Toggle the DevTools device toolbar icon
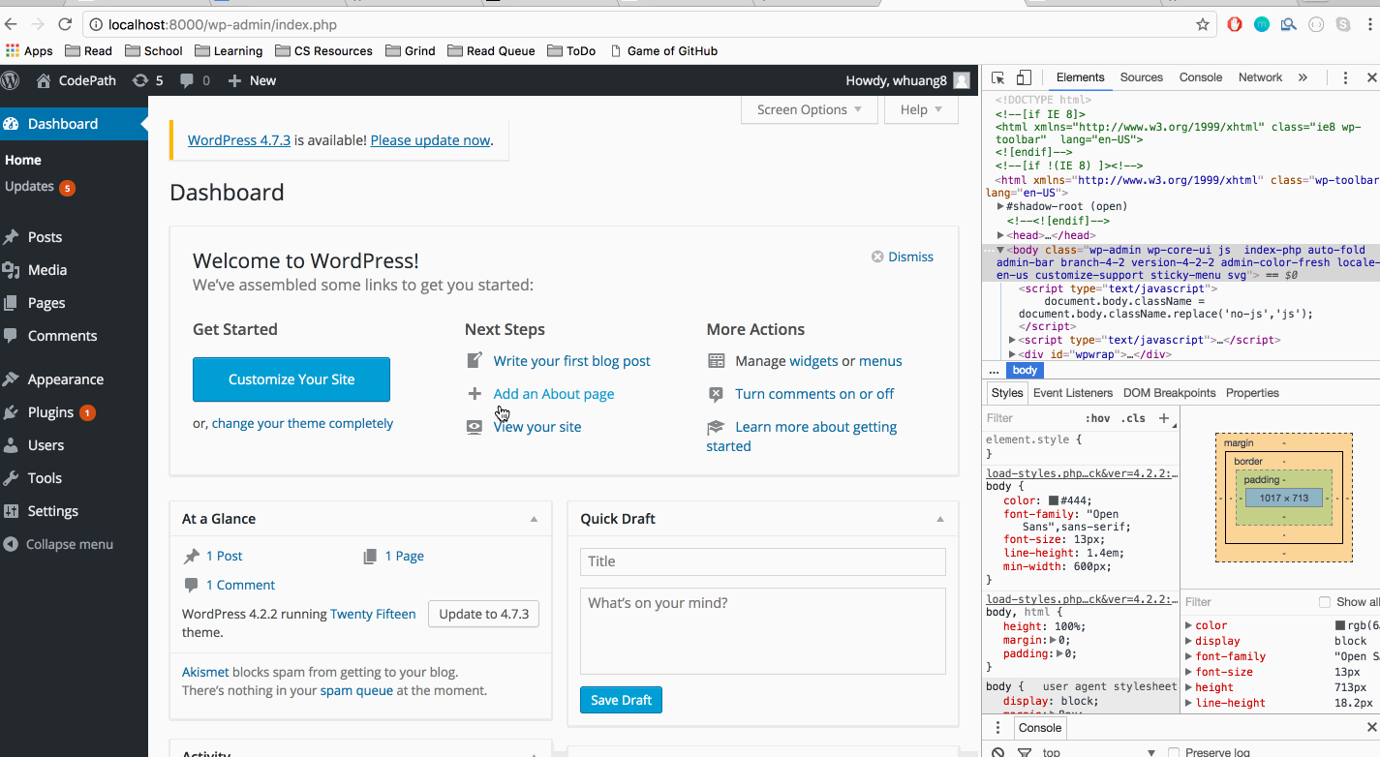The width and height of the screenshot is (1380, 757). [1024, 77]
